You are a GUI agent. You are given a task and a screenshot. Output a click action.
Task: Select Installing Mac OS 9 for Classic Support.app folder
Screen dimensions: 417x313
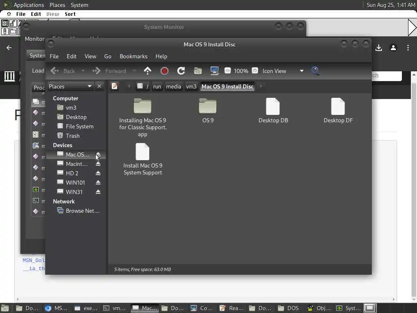[x=143, y=117]
